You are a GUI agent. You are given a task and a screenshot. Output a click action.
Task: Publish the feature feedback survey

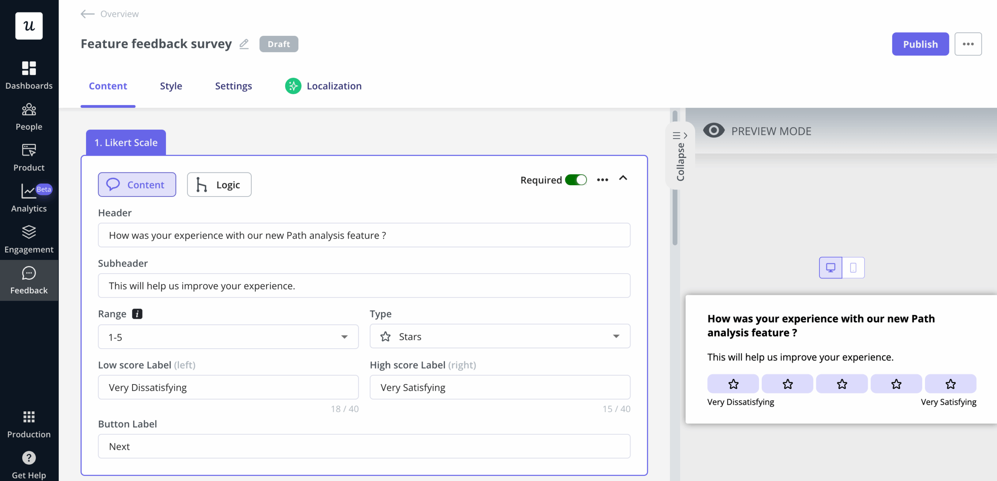920,44
